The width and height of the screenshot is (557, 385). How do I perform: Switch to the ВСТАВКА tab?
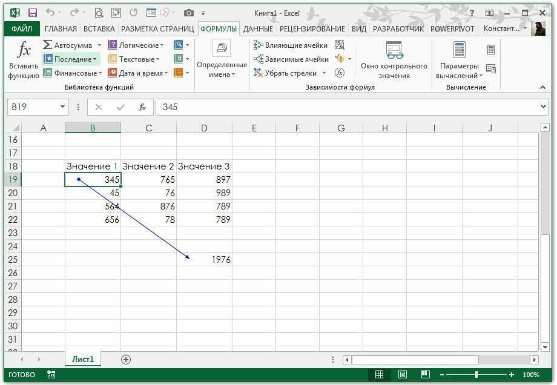coord(99,29)
